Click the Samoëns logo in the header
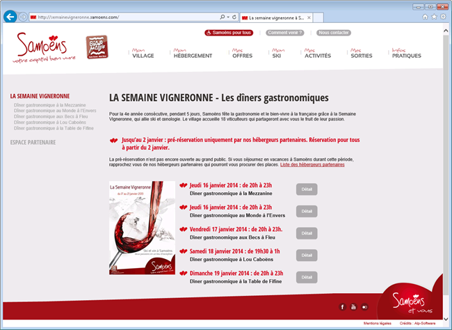This screenshot has height=330, width=452. coord(41,48)
